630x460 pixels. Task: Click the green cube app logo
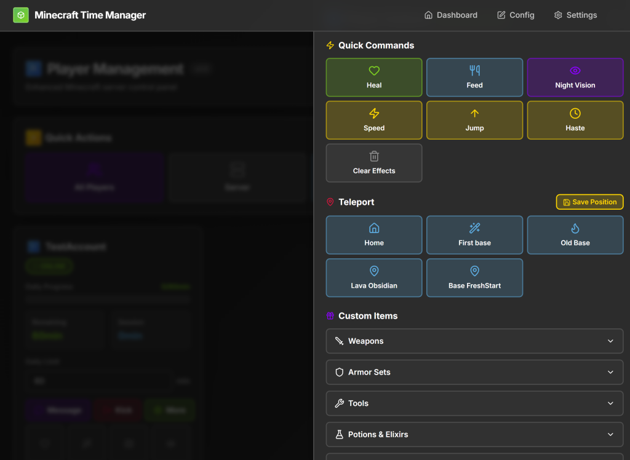click(21, 15)
